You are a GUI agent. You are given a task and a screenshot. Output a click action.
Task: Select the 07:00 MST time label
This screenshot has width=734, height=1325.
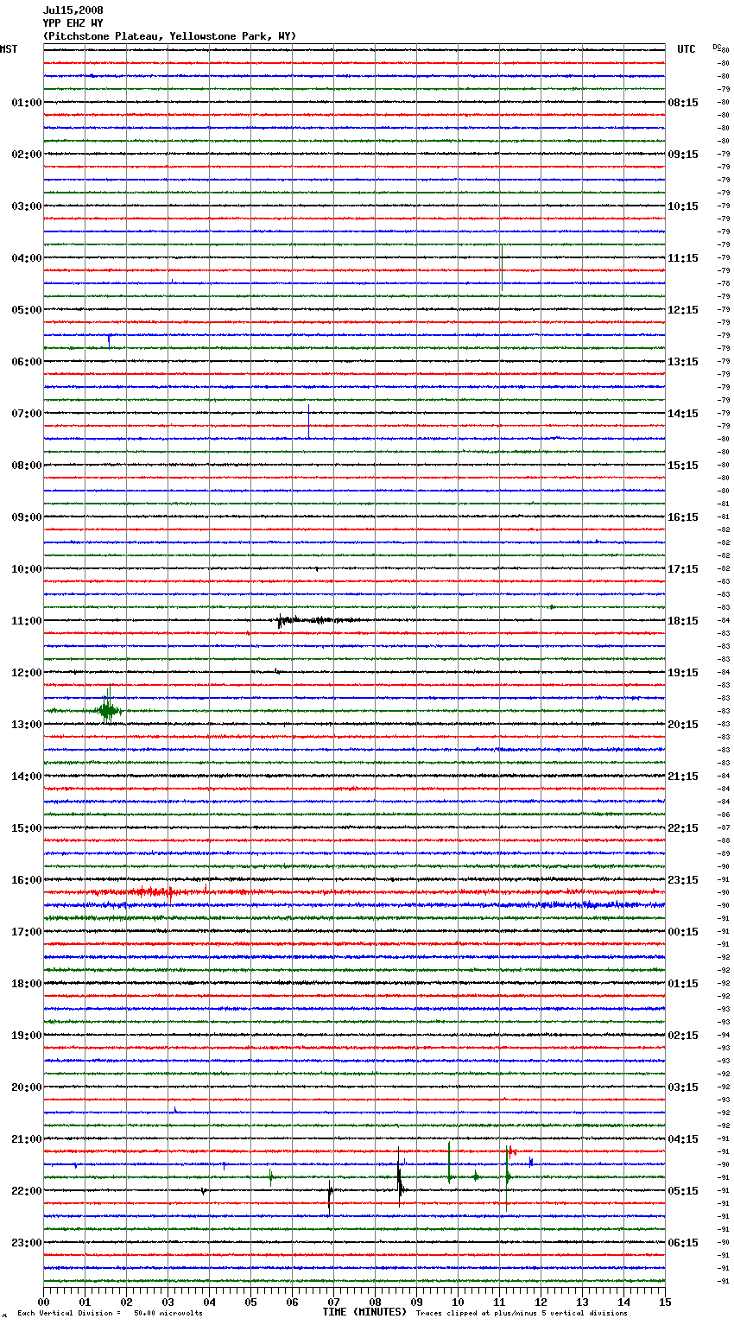click(x=27, y=414)
